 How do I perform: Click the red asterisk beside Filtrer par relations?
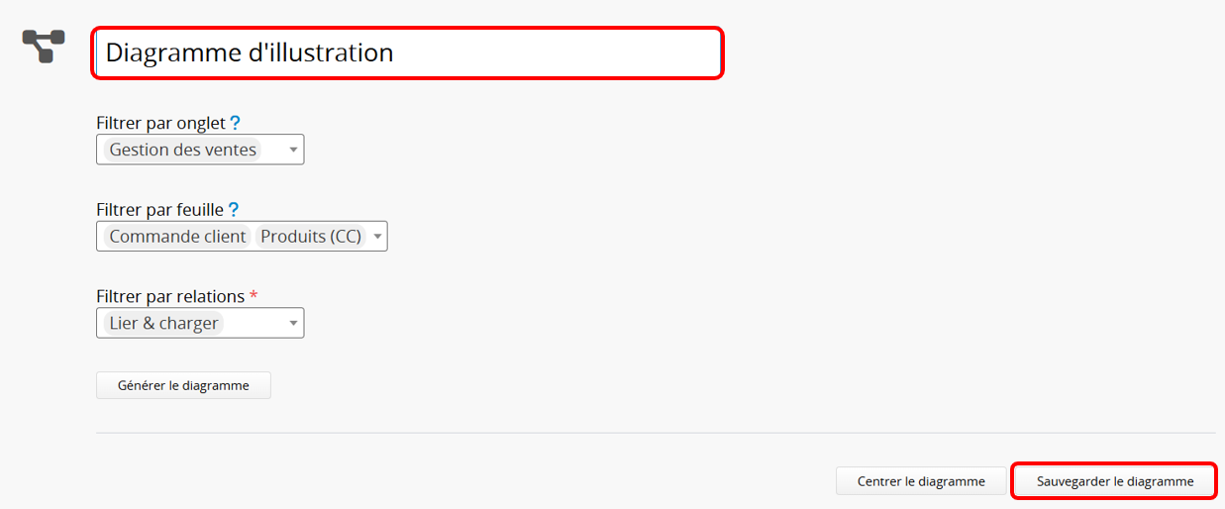click(254, 296)
